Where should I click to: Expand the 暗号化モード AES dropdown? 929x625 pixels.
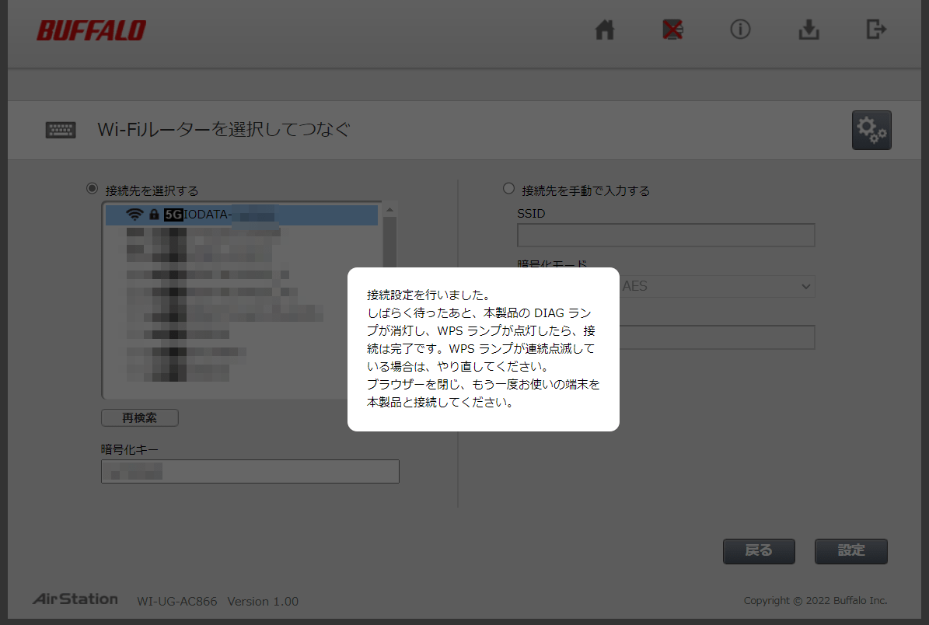(x=715, y=286)
